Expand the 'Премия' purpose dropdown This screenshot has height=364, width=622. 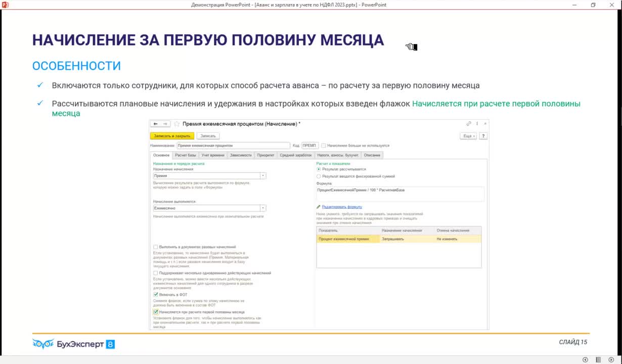click(263, 176)
